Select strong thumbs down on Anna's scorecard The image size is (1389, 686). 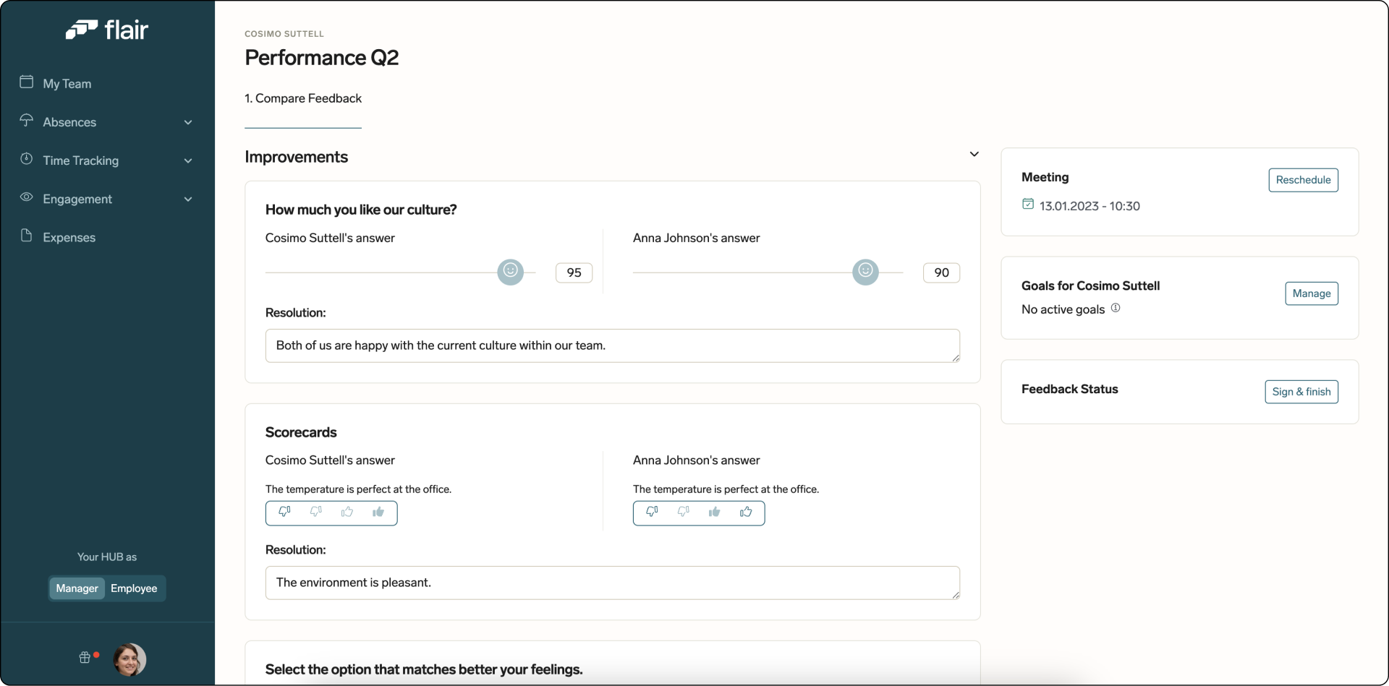651,513
